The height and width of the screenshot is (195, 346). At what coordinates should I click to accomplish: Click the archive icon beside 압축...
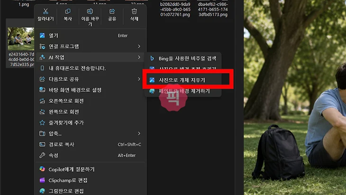(x=42, y=133)
